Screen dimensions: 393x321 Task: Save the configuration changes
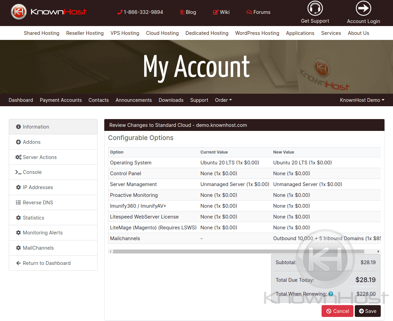368,311
